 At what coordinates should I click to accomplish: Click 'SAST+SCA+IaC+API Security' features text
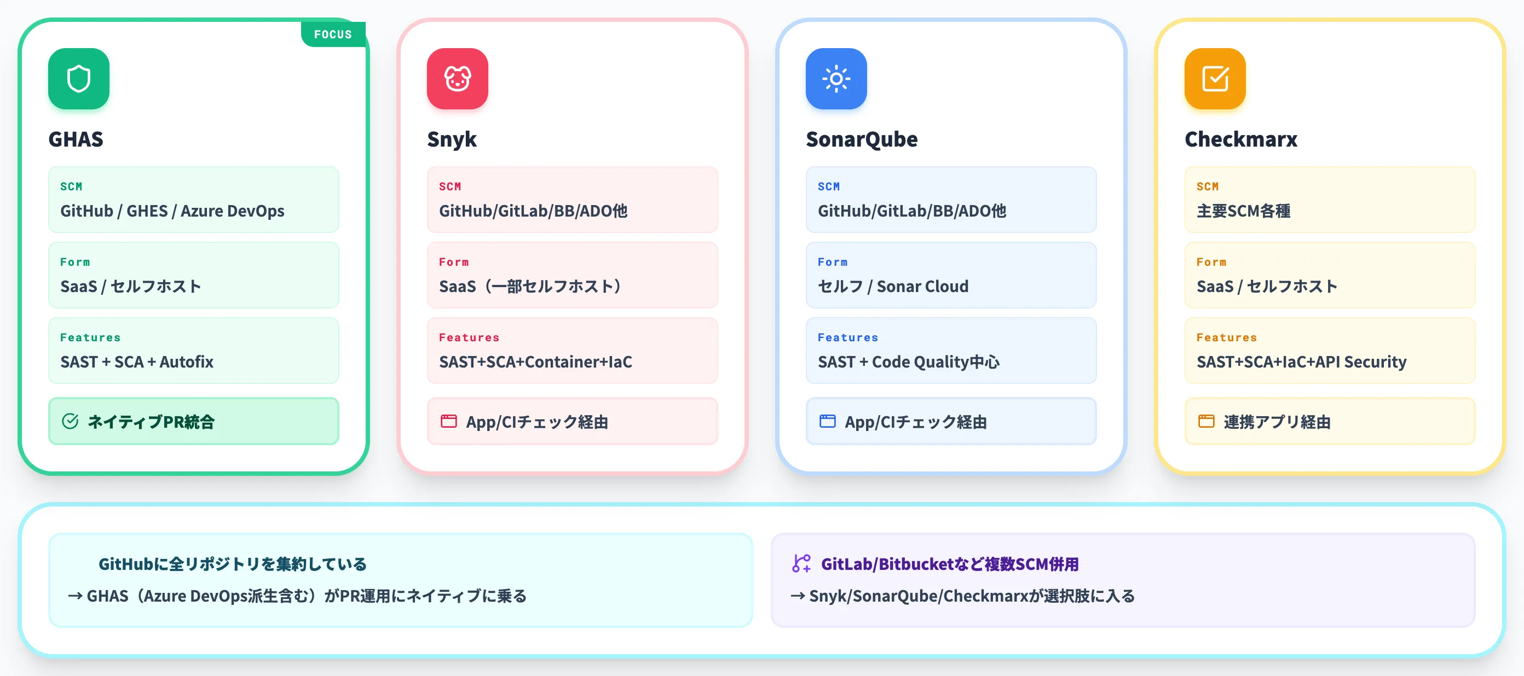pos(1302,362)
